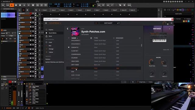Mute the Bass track

click(x=35, y=31)
